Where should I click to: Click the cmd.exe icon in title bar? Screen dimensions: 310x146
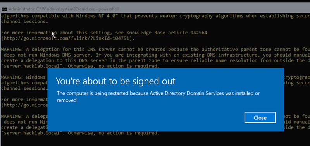tap(4, 9)
